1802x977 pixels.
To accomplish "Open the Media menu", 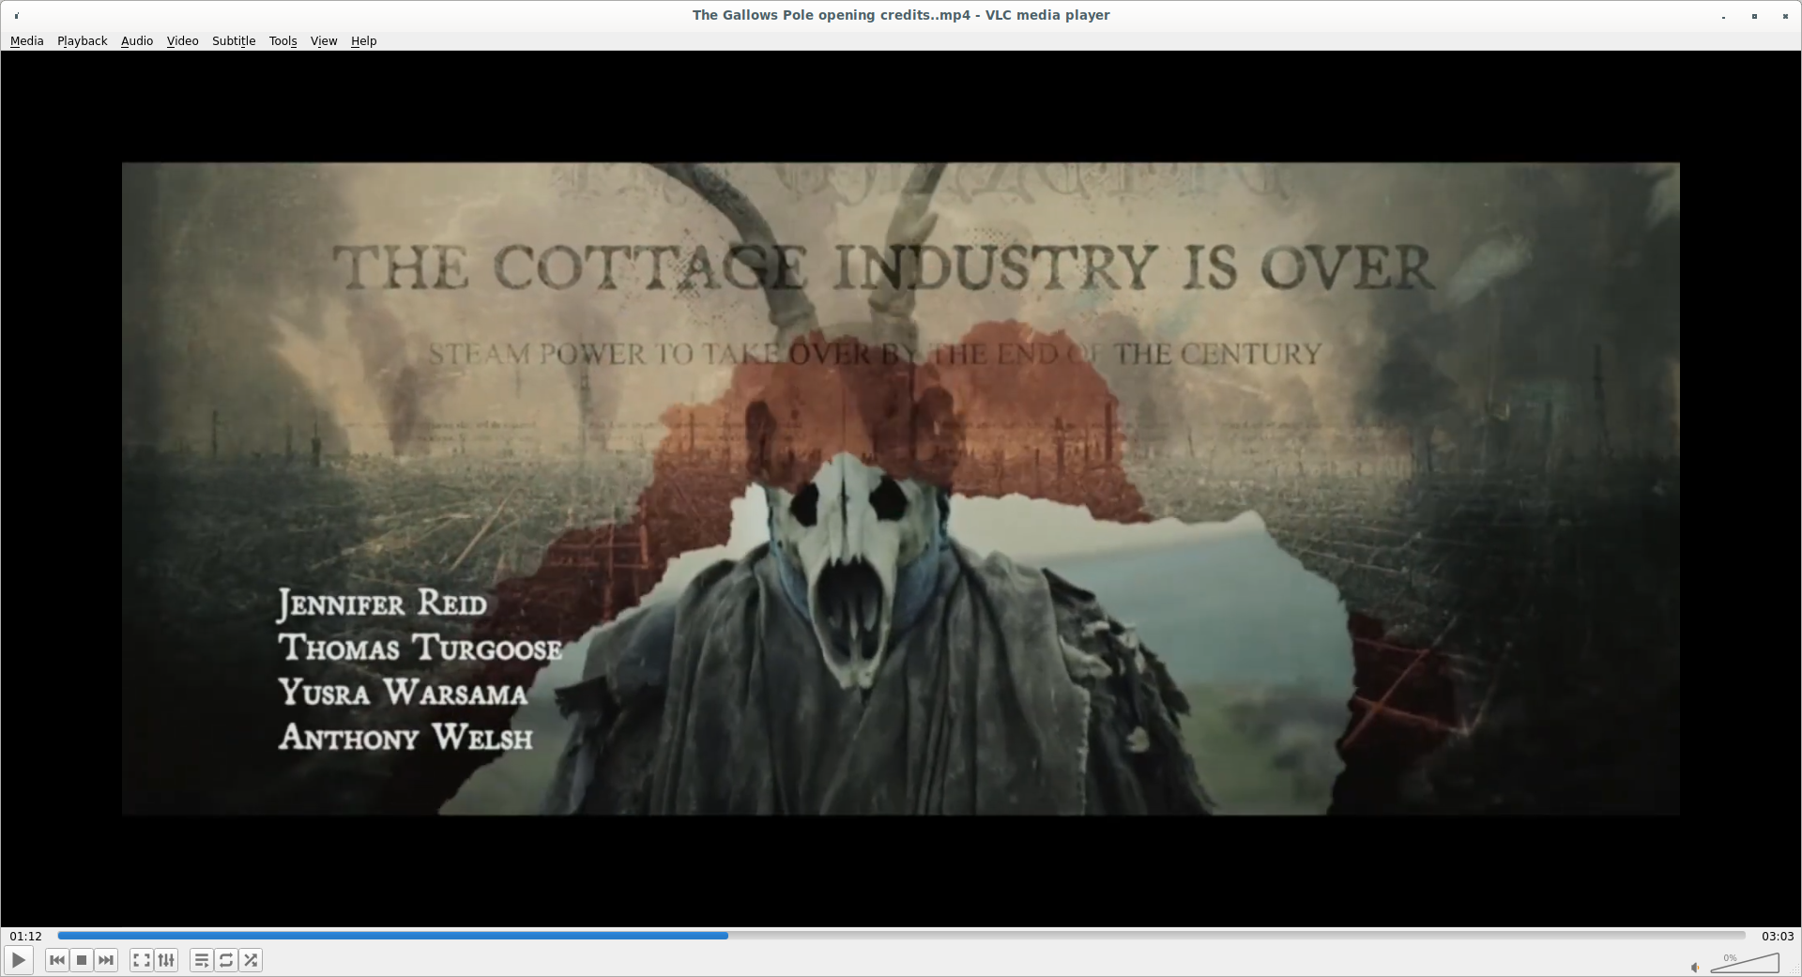I will click(27, 41).
